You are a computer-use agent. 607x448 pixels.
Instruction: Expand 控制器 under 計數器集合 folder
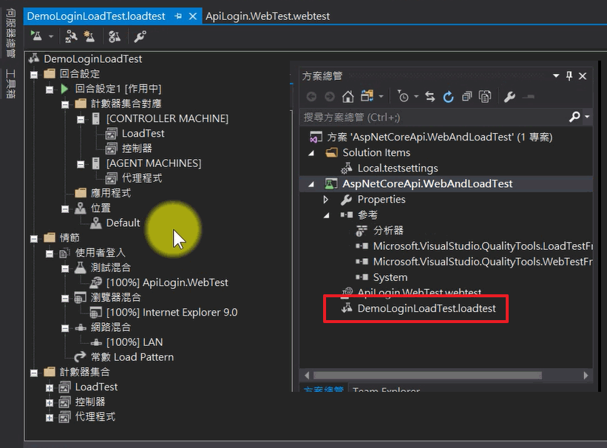tap(50, 403)
